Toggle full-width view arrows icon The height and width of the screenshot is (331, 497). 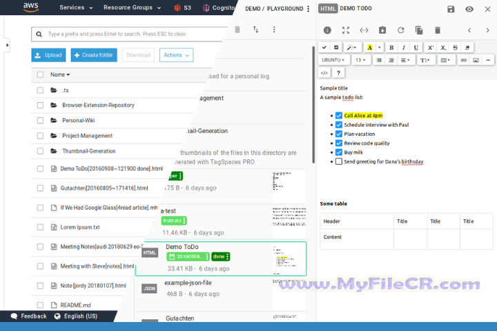click(364, 30)
